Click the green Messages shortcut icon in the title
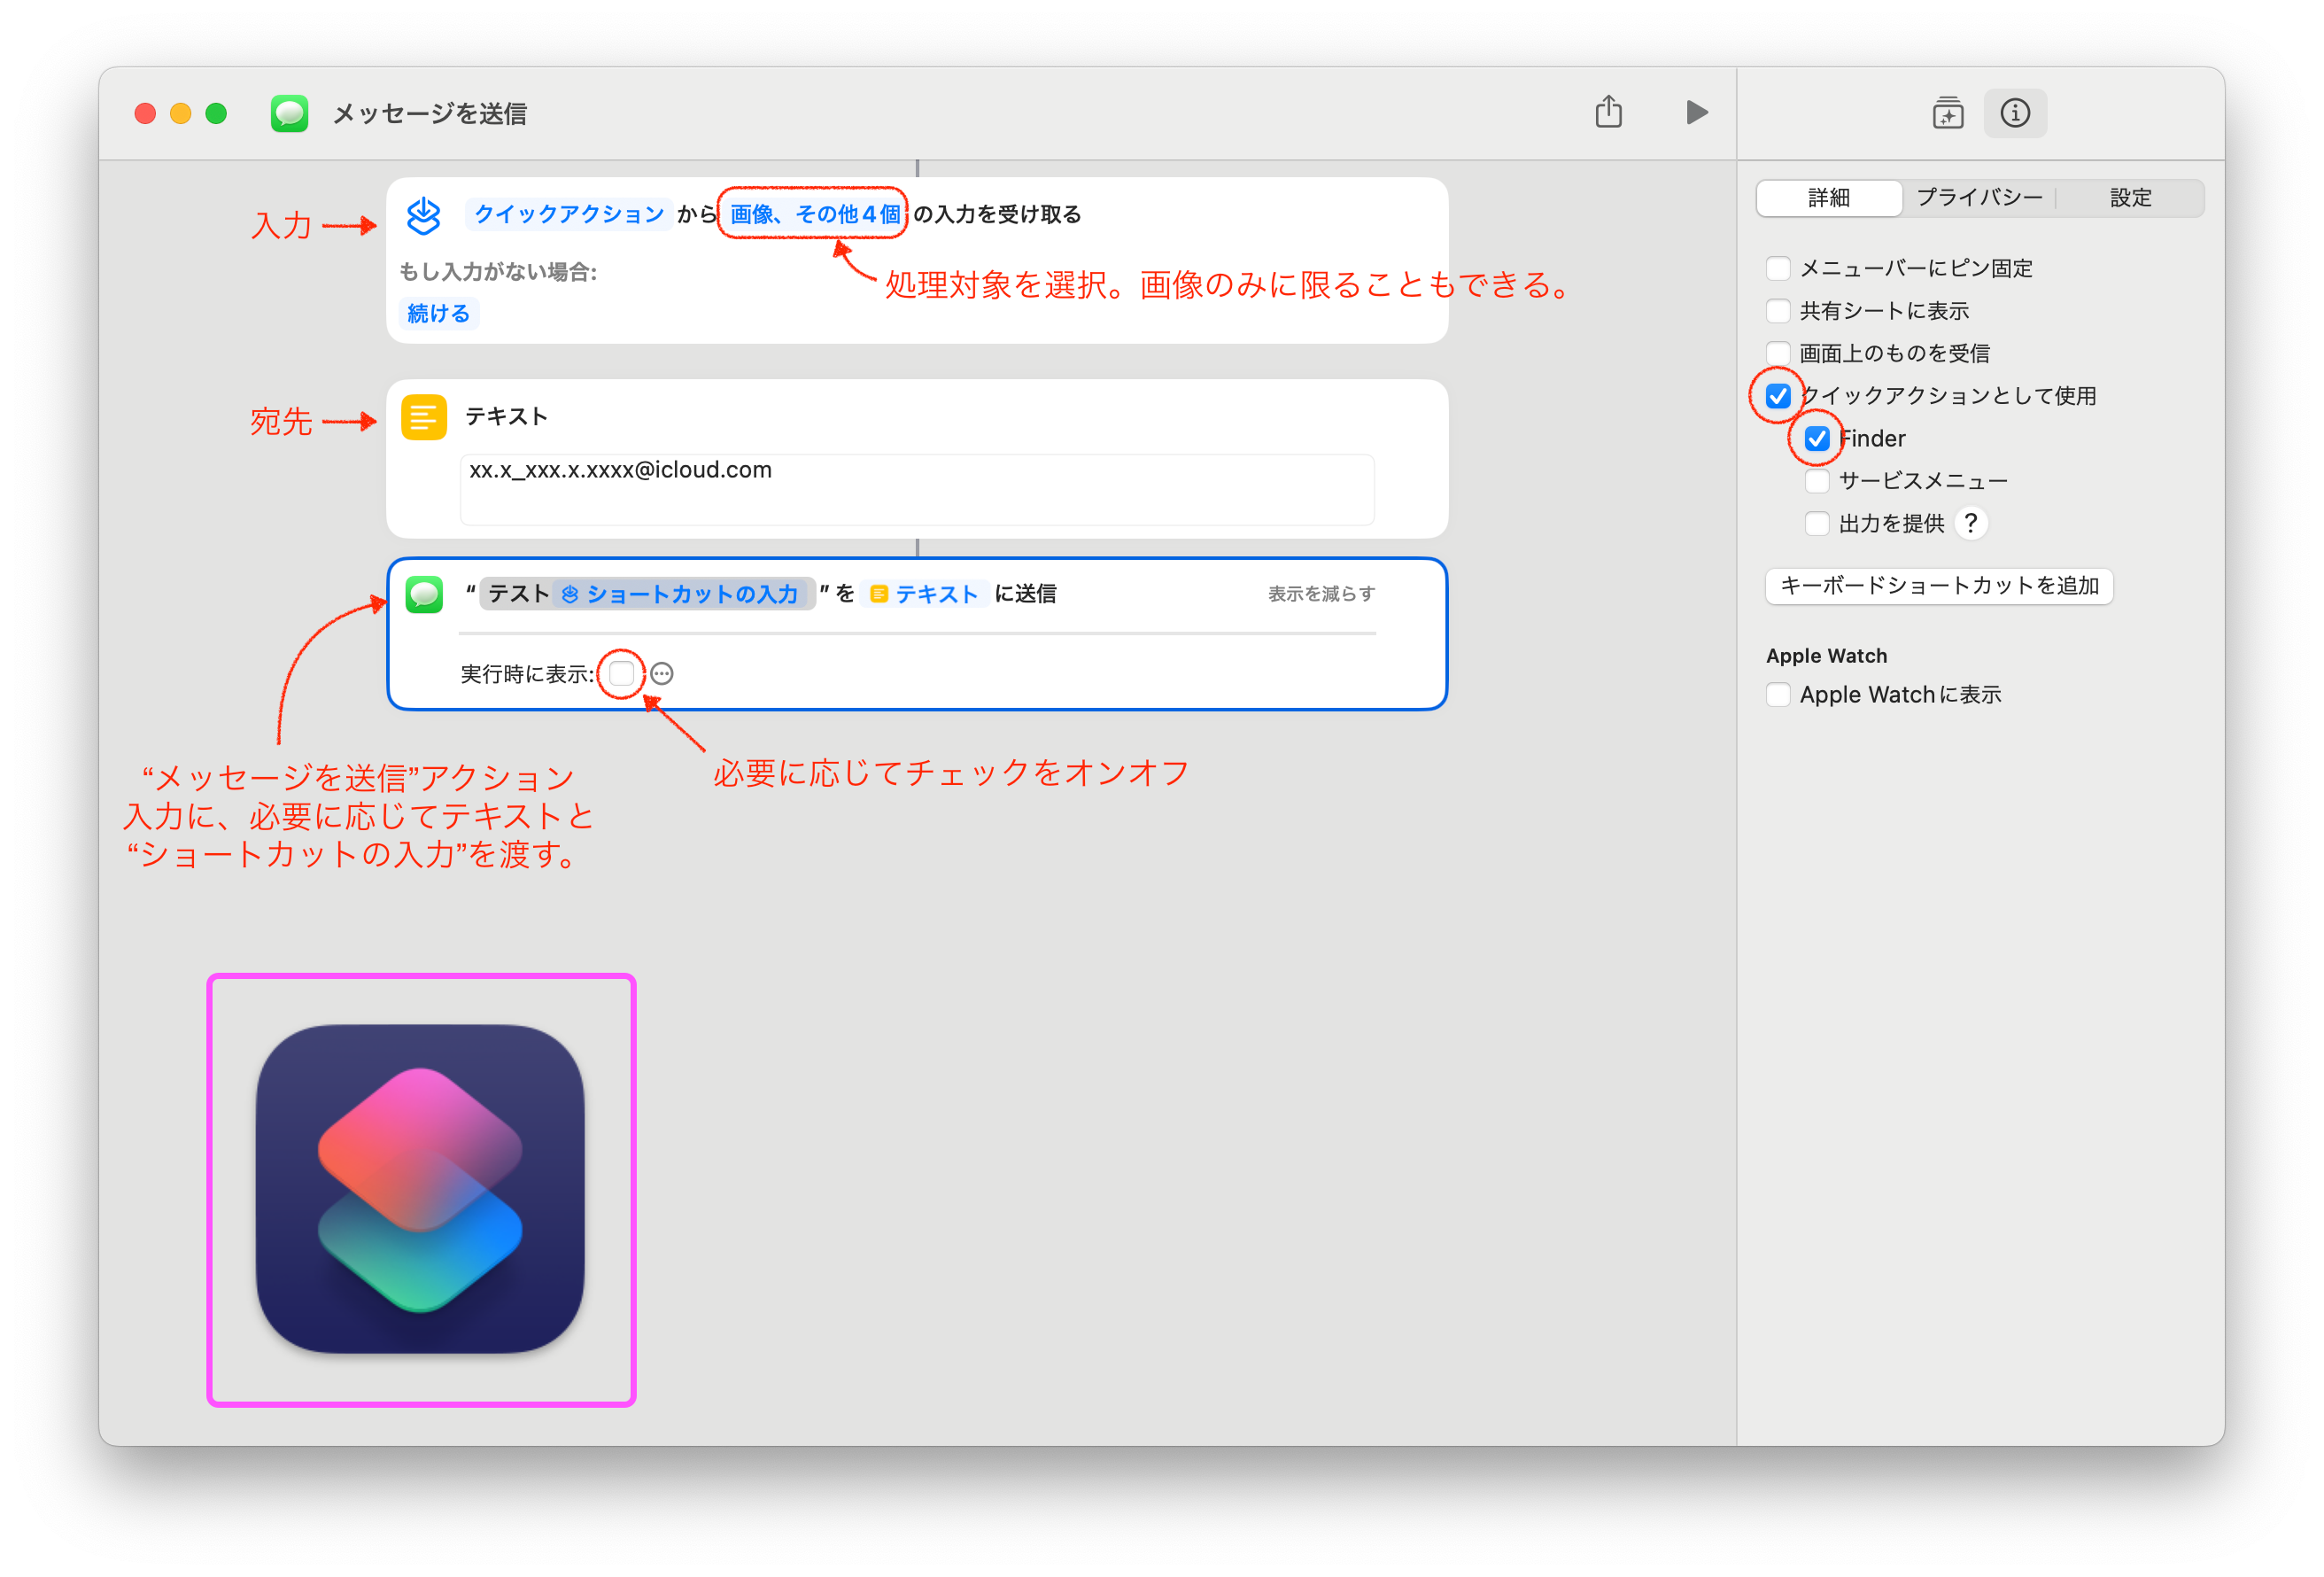2324x1577 pixels. click(289, 114)
